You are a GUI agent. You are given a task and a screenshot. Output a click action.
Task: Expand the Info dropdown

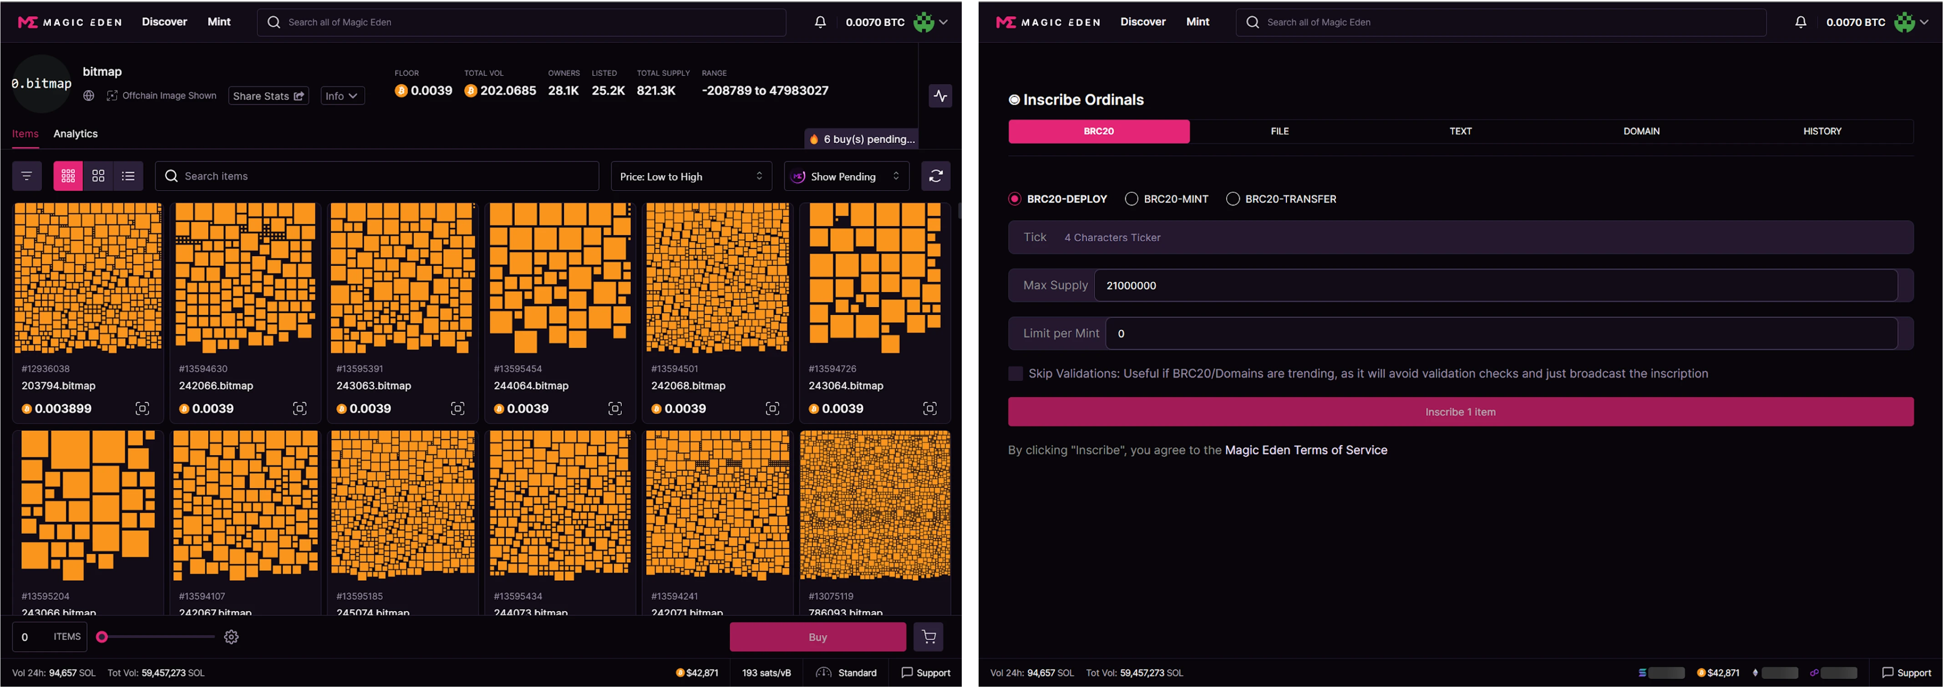[342, 96]
